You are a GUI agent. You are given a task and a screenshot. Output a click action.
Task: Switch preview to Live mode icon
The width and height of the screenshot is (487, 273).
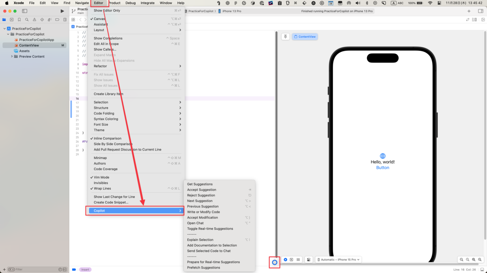[x=285, y=260]
